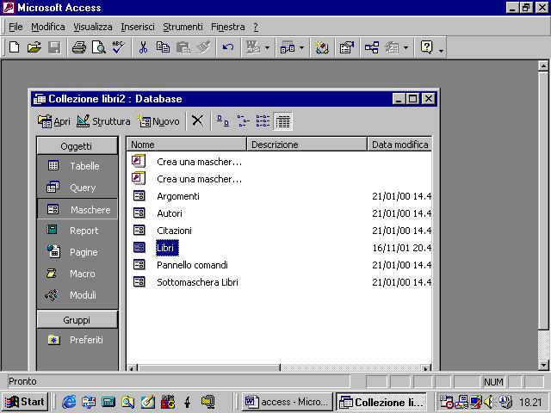Click the Save diskette icon
The height and width of the screenshot is (413, 551).
point(54,47)
